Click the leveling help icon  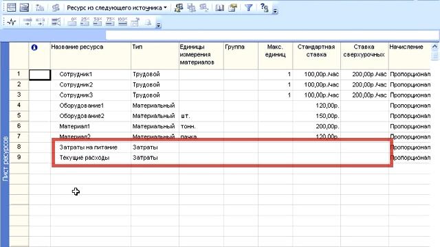[232, 8]
